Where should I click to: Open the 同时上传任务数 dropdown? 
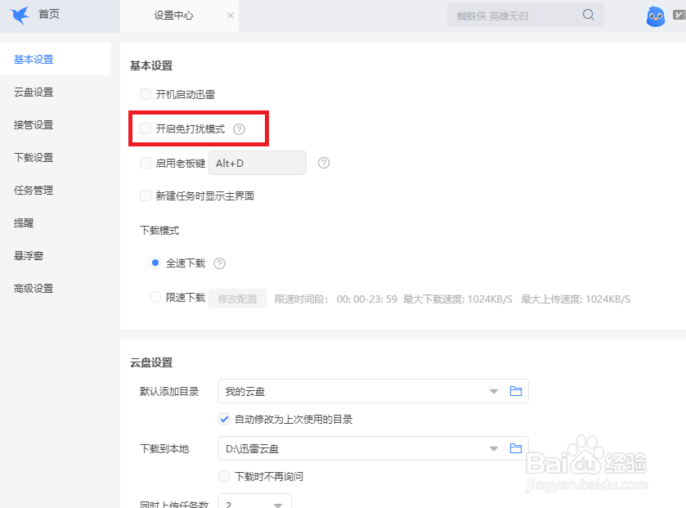point(254,502)
